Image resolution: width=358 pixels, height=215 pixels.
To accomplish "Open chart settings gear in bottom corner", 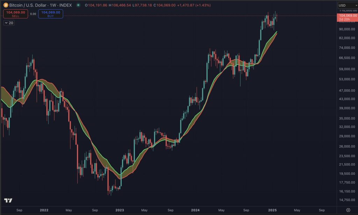I will pyautogui.click(x=348, y=210).
